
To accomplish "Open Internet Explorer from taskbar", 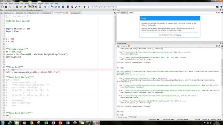I will pyautogui.click(x=10, y=123).
